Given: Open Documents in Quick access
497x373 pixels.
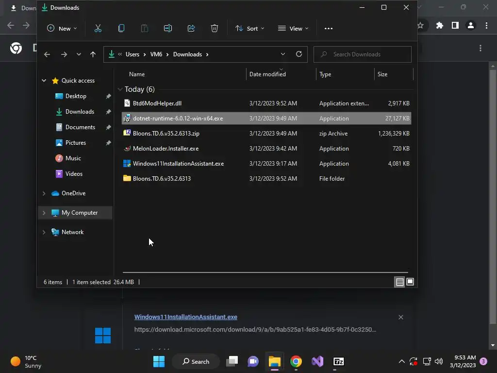Looking at the screenshot, I should [x=80, y=127].
